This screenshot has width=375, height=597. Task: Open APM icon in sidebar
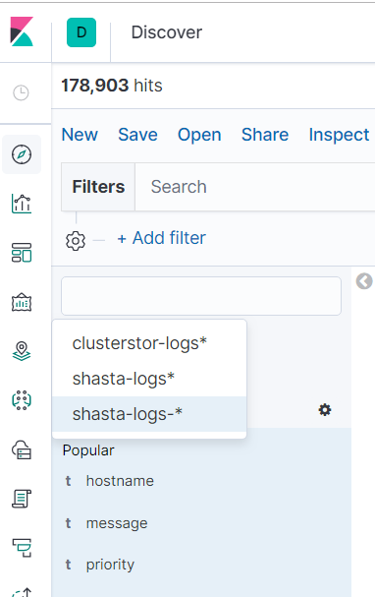22,548
